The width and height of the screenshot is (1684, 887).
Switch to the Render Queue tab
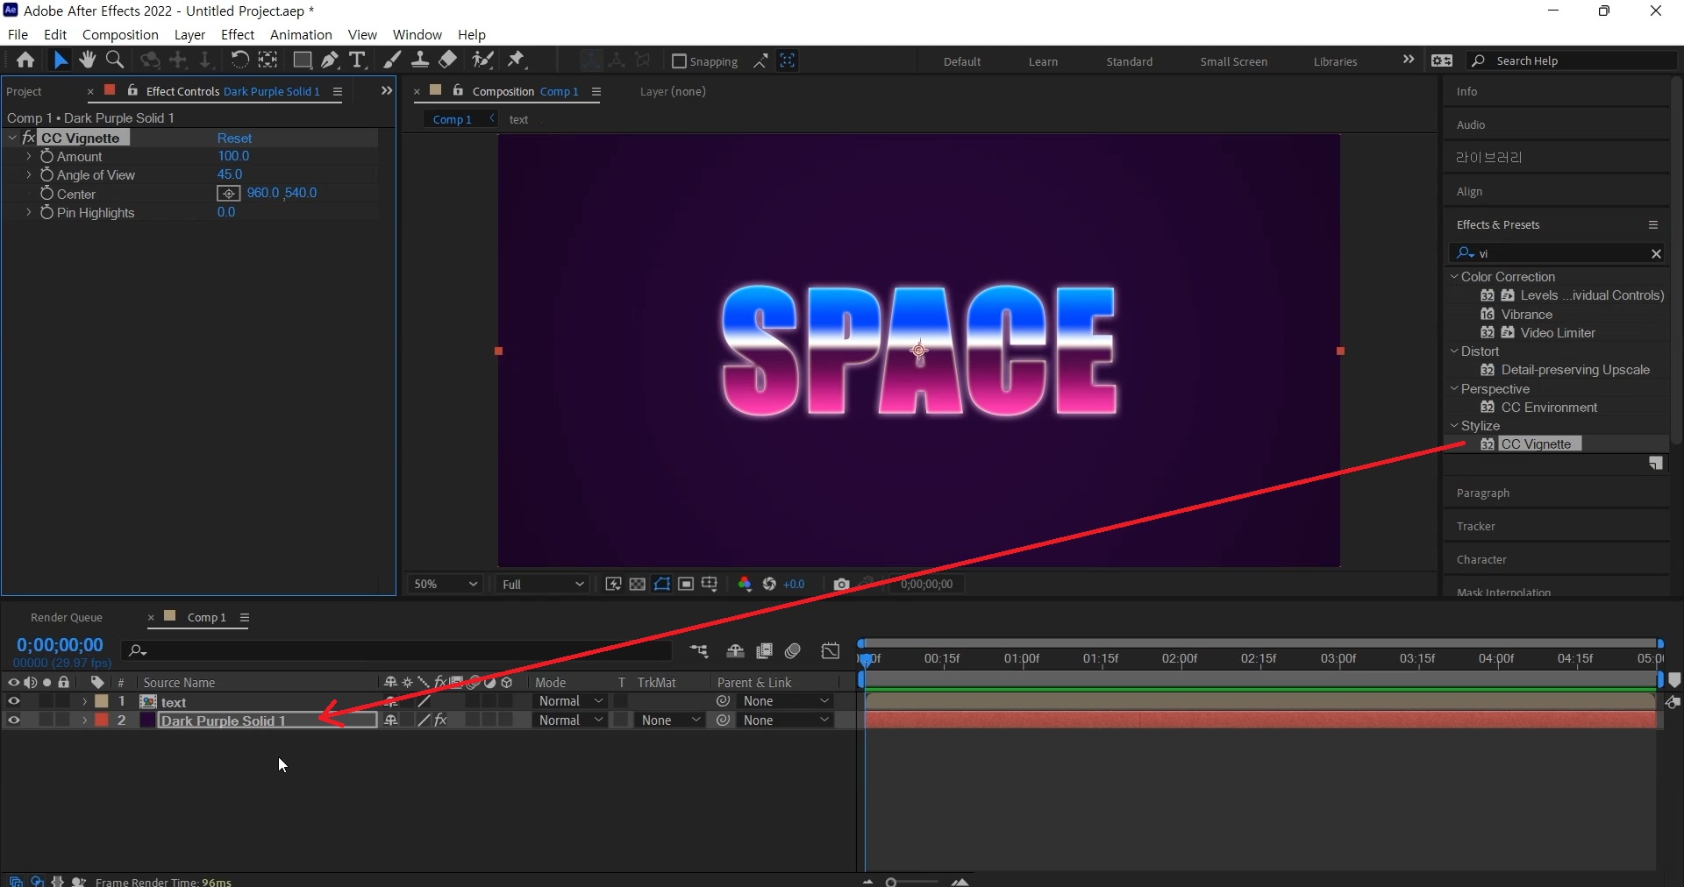click(x=67, y=618)
